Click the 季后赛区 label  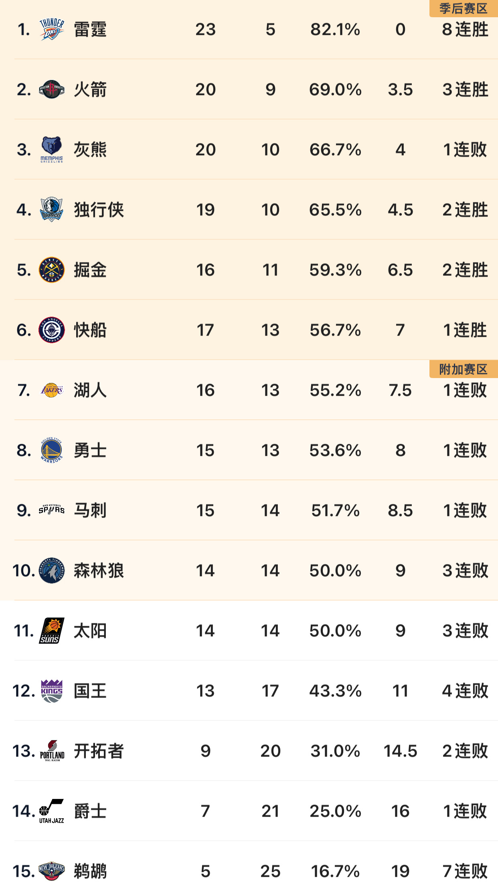point(464,8)
